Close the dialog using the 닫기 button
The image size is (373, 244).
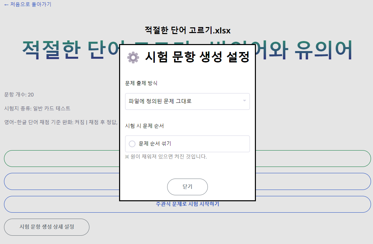coord(187,187)
